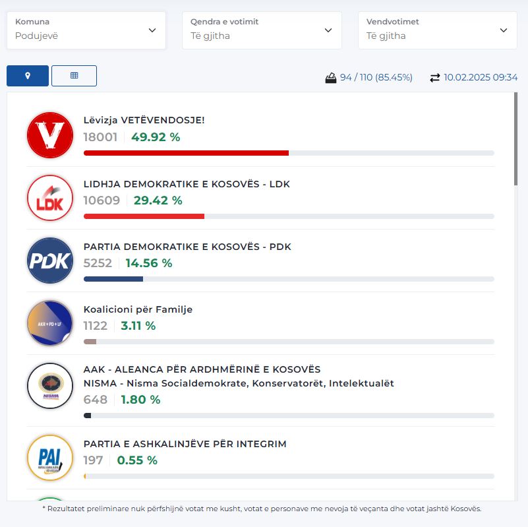
Task: Click the 18001 vote count
Action: coord(100,137)
